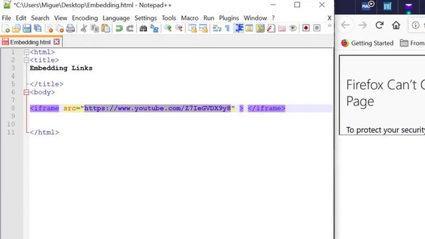Image resolution: width=425 pixels, height=239 pixels.
Task: Open the File menu
Action: [7, 18]
